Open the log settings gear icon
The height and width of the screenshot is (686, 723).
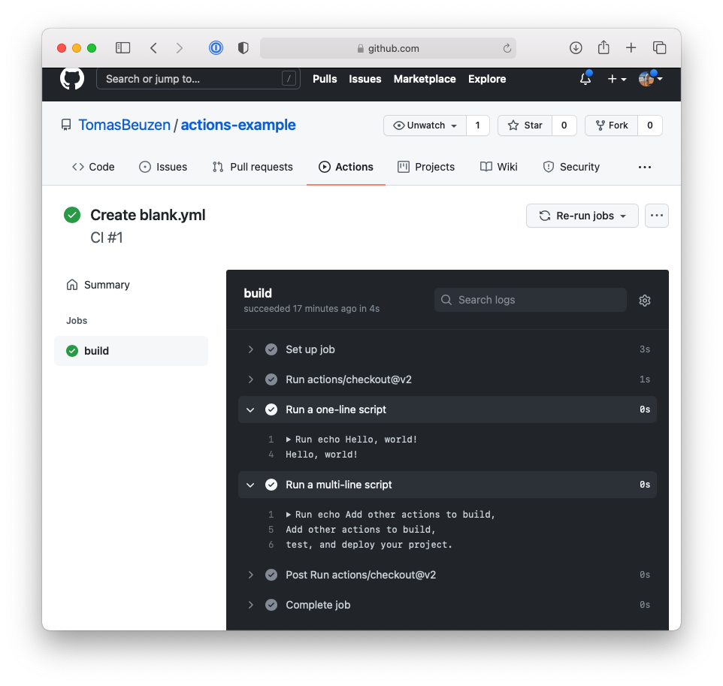click(645, 301)
